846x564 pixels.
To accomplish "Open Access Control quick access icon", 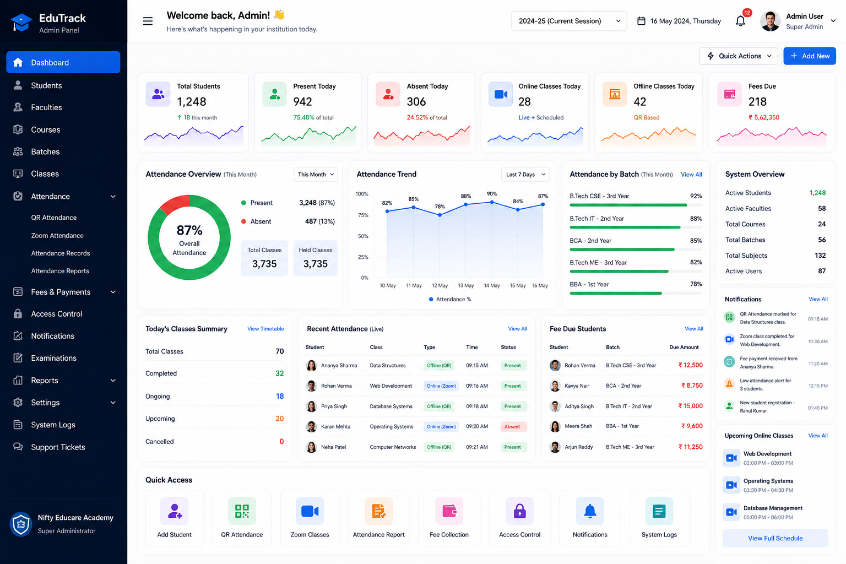I will [x=520, y=511].
